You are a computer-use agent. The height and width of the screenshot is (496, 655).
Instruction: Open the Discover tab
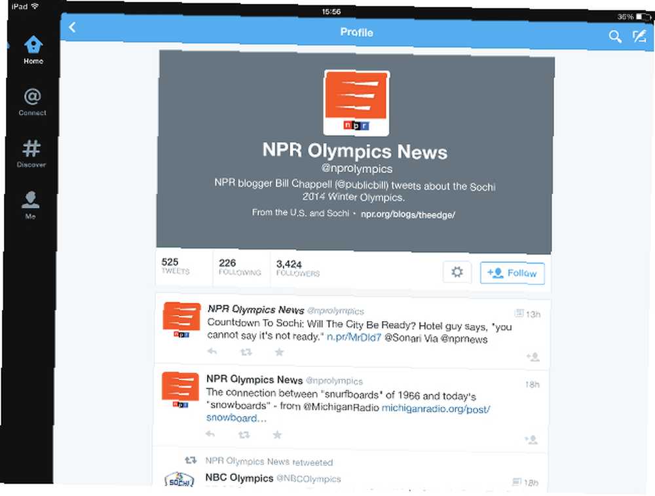[x=31, y=154]
